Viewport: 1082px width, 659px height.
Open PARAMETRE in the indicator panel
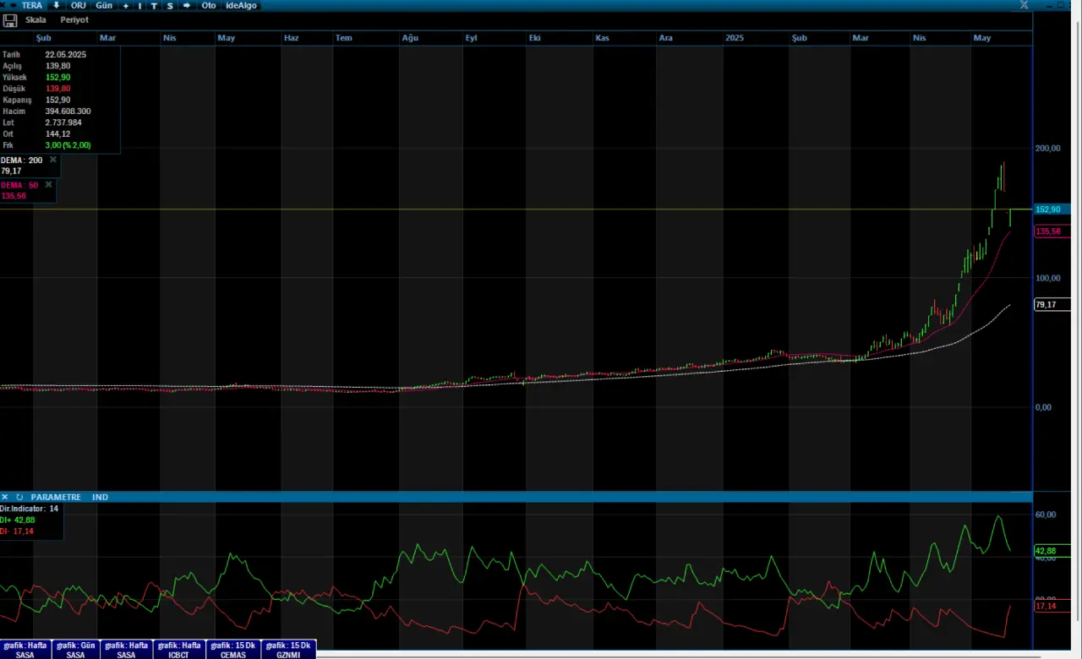(56, 497)
